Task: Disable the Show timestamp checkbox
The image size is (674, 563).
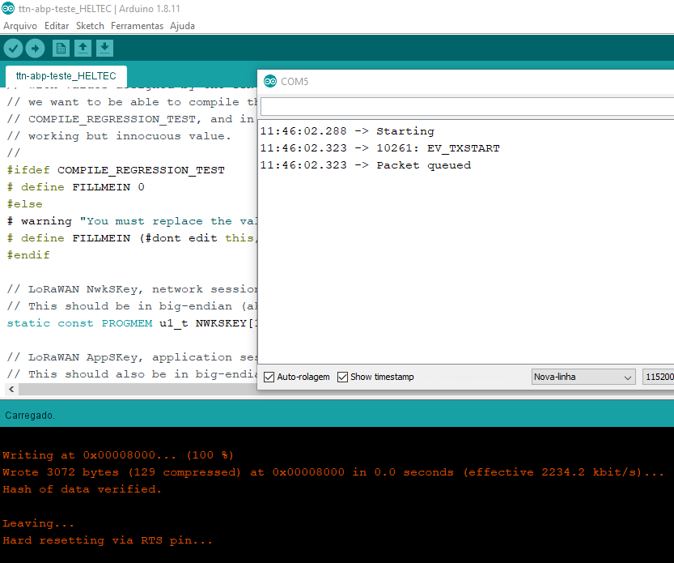Action: [342, 377]
